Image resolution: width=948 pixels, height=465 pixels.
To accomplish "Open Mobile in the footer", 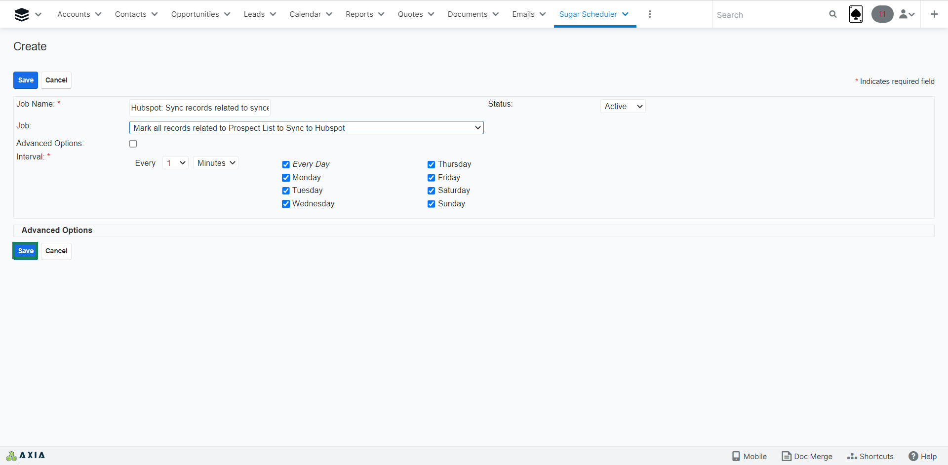I will click(750, 456).
